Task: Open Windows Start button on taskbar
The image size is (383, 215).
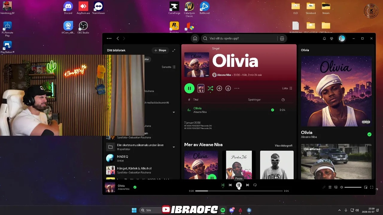Action: [134, 210]
